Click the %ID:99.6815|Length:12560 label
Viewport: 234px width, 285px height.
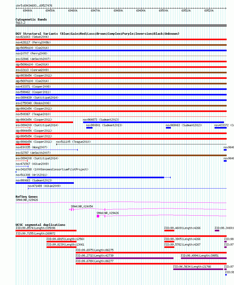tap(65, 239)
